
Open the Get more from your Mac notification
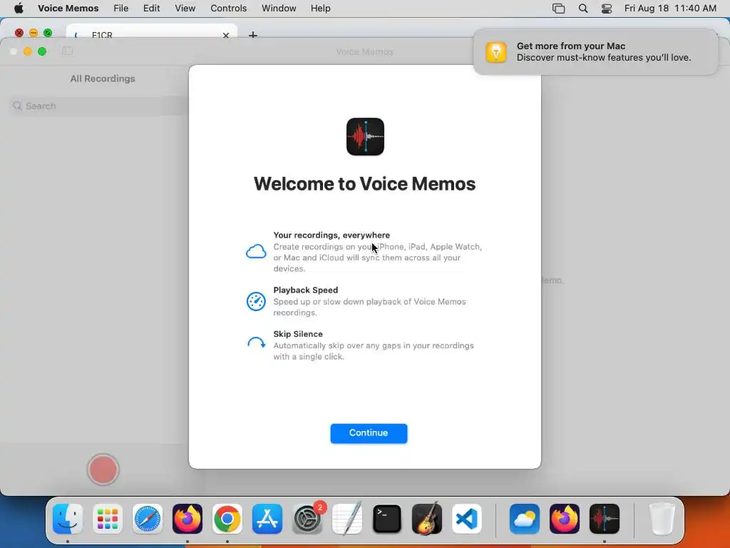[x=595, y=51]
